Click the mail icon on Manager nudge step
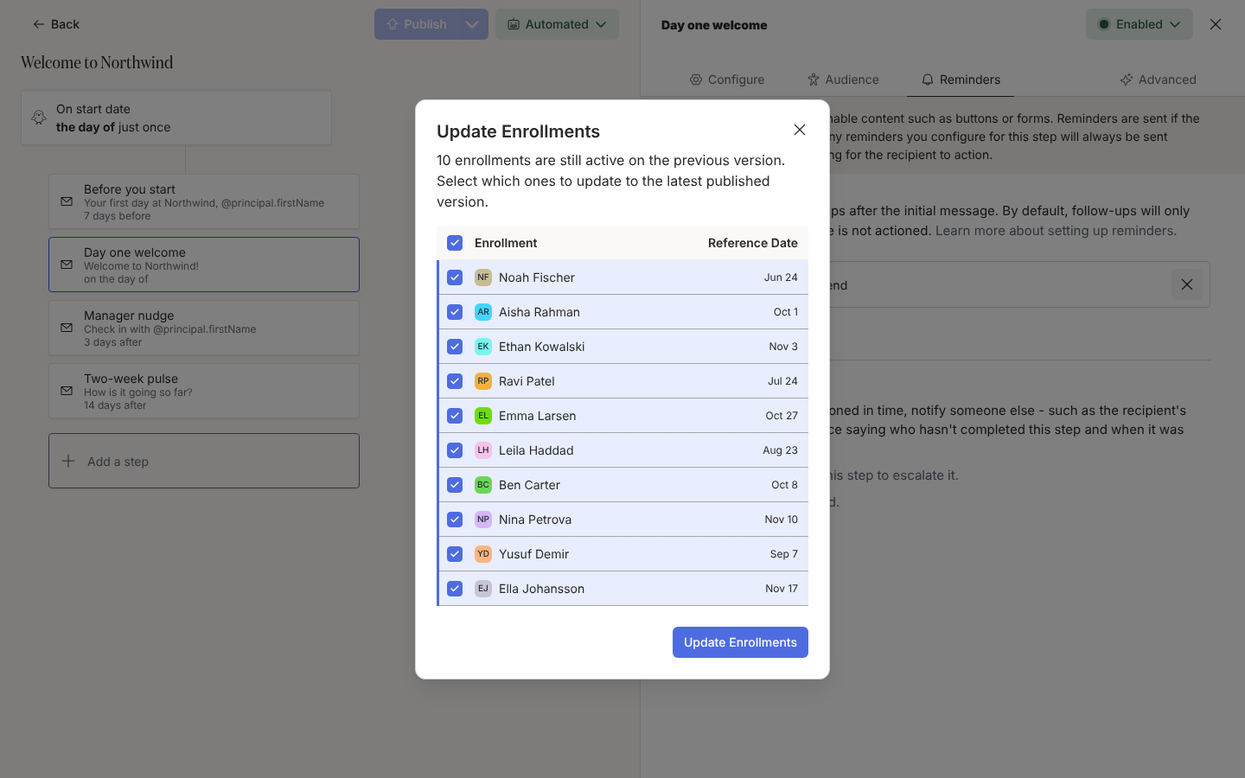The width and height of the screenshot is (1245, 778). 67,328
